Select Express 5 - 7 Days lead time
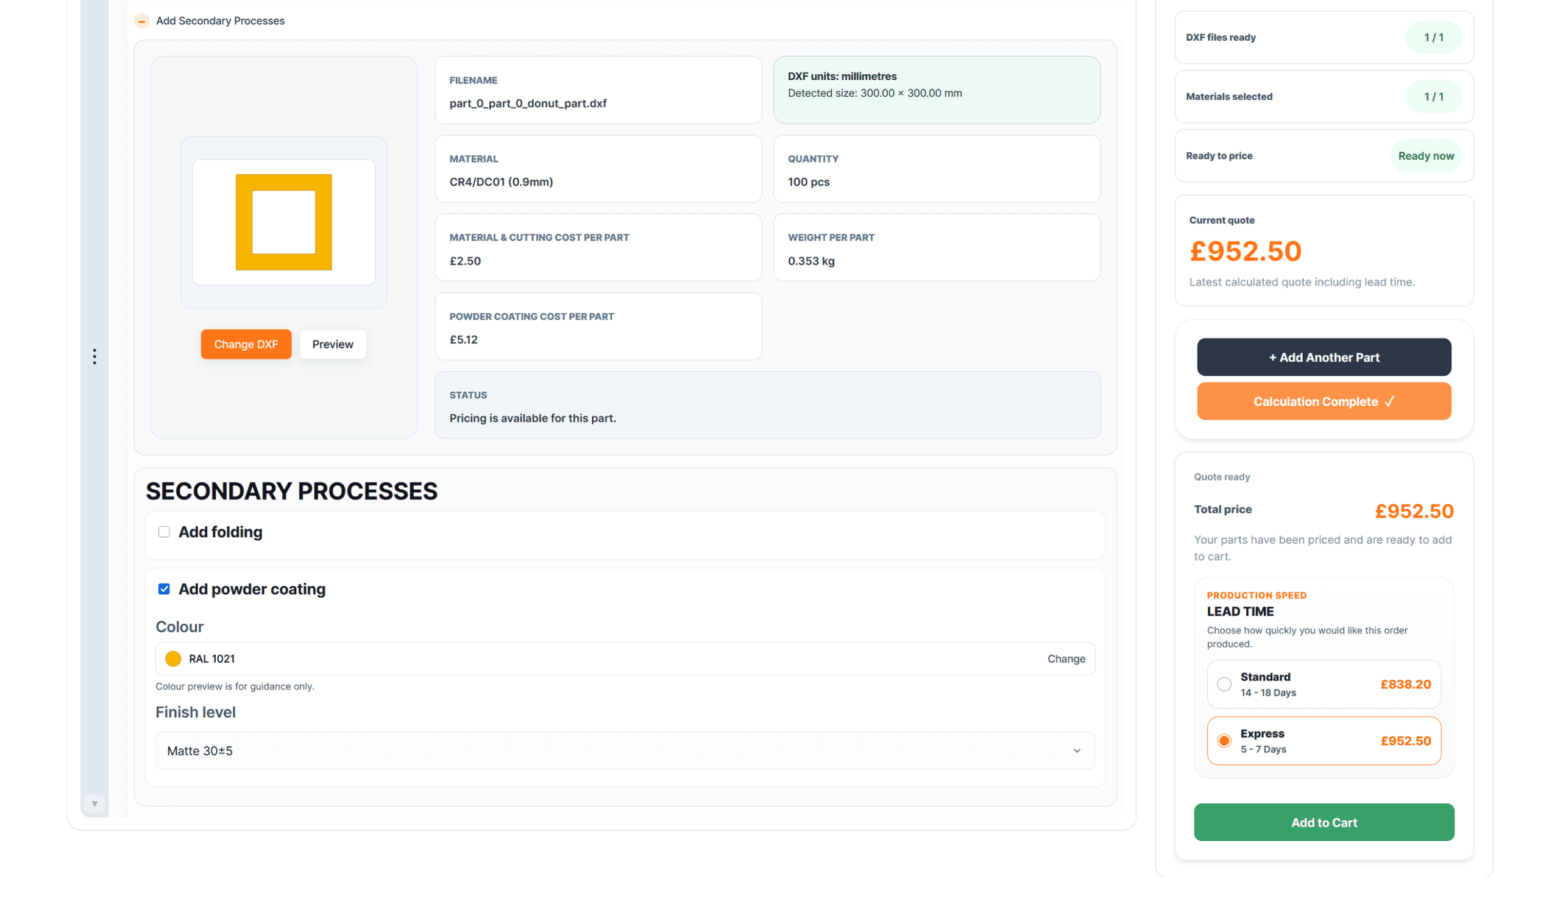The image size is (1560, 899). coord(1324,740)
